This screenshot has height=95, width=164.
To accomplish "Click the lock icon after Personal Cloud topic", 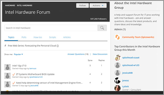I will 58,46.
